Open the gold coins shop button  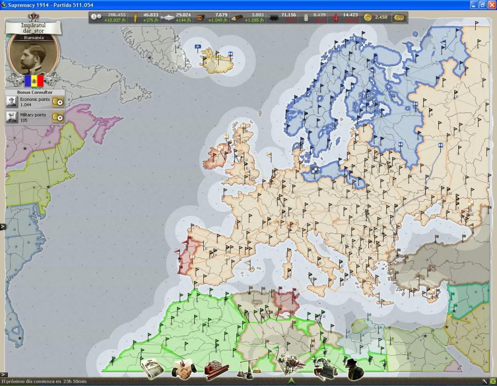(399, 17)
